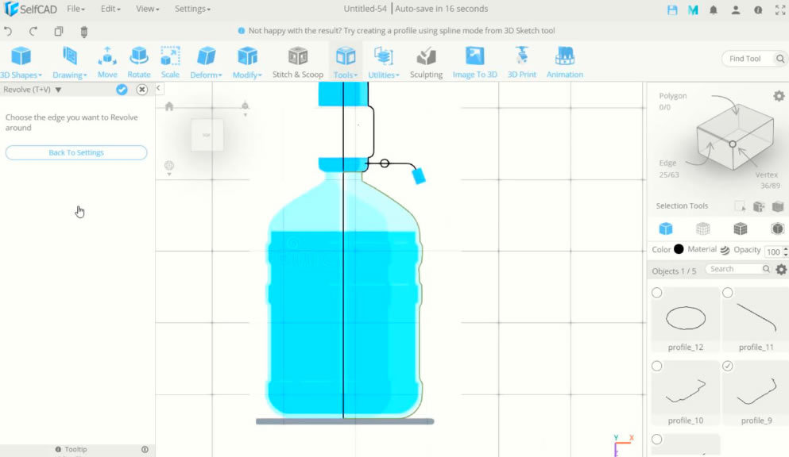The width and height of the screenshot is (789, 457).
Task: Open the Deform tools
Action: tap(206, 62)
